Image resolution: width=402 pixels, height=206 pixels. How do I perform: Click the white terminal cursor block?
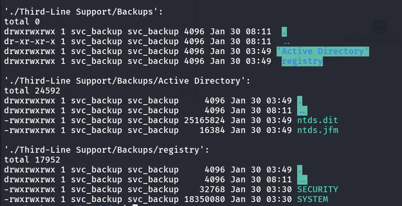pos(135,205)
